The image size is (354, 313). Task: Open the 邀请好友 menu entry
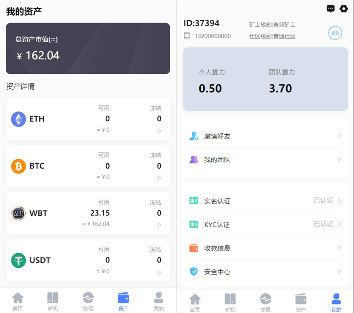click(x=265, y=136)
